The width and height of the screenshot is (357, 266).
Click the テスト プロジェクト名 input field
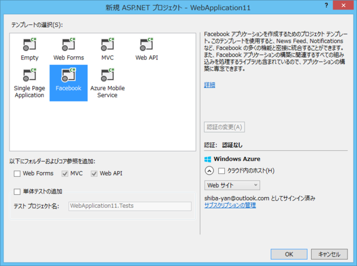coord(130,206)
